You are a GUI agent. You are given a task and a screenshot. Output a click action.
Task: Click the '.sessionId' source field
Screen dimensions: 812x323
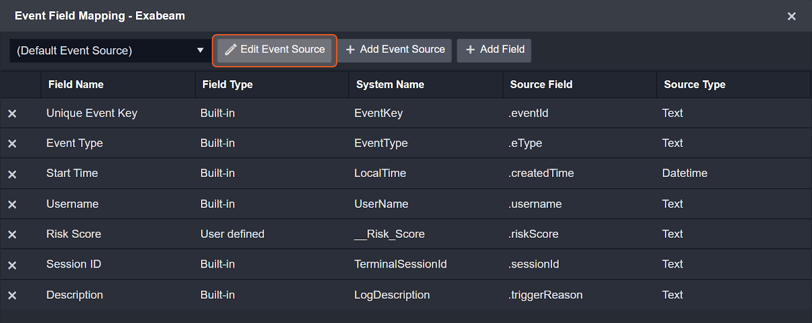[x=533, y=264]
